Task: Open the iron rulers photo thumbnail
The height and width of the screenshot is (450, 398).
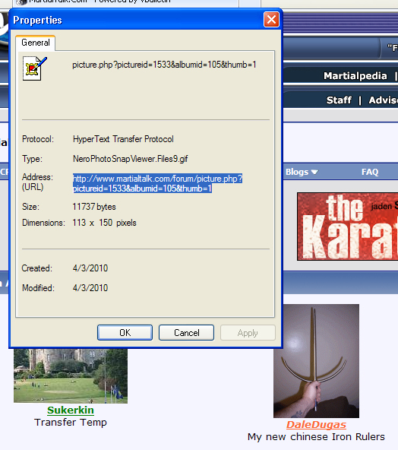Action: [x=316, y=361]
